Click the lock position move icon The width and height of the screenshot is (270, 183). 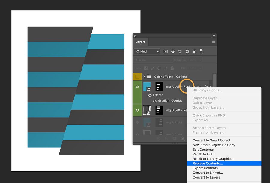pyautogui.click(x=159, y=68)
